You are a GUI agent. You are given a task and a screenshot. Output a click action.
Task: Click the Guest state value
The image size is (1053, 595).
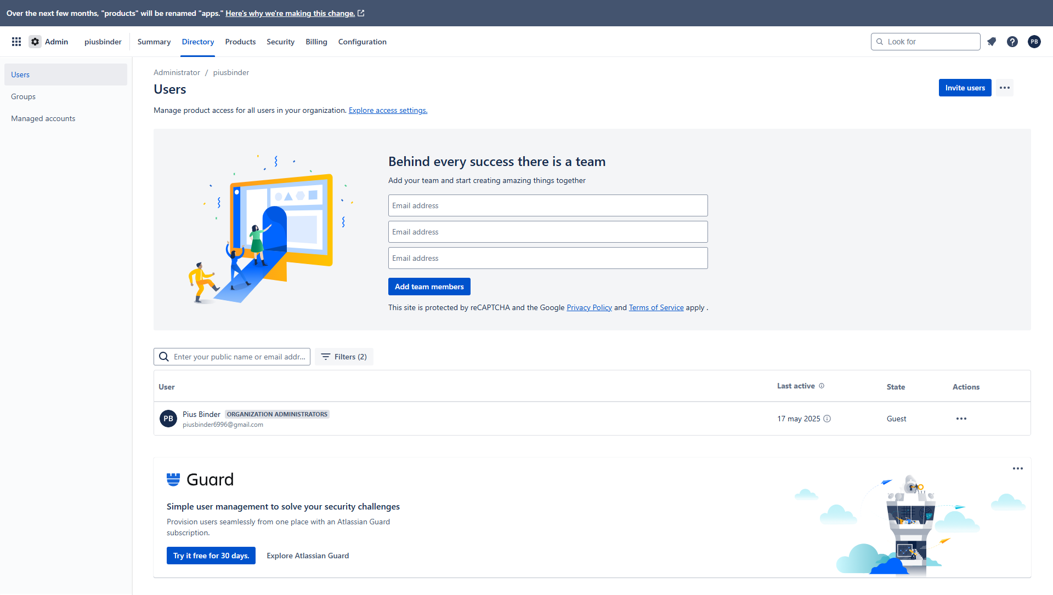click(897, 419)
